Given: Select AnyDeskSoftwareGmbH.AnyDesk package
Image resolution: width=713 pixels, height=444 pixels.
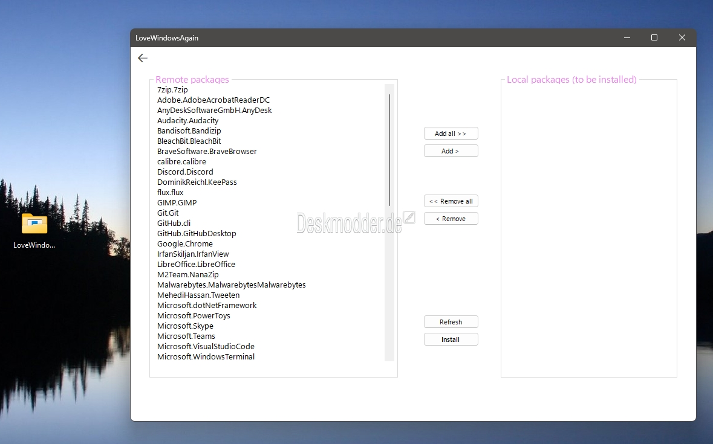Looking at the screenshot, I should tap(214, 111).
